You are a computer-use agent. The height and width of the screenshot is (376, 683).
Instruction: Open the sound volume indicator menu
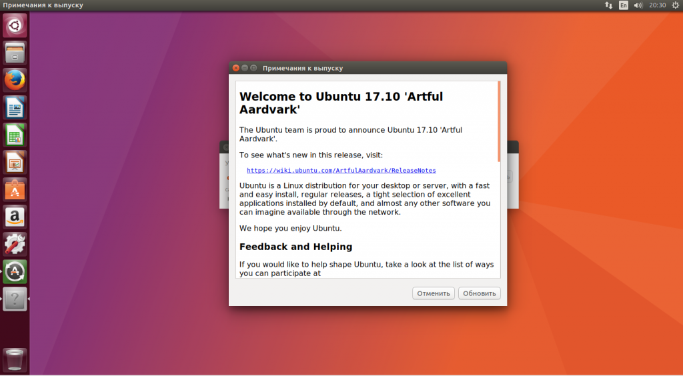(638, 5)
